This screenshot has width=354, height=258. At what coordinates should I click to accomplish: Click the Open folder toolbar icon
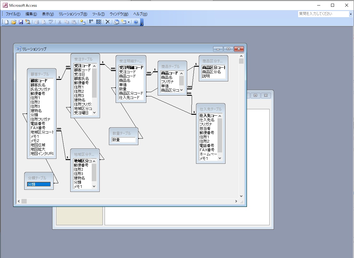click(14, 22)
